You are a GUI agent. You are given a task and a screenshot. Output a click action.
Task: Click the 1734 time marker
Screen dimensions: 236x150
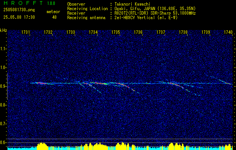tap(93, 32)
